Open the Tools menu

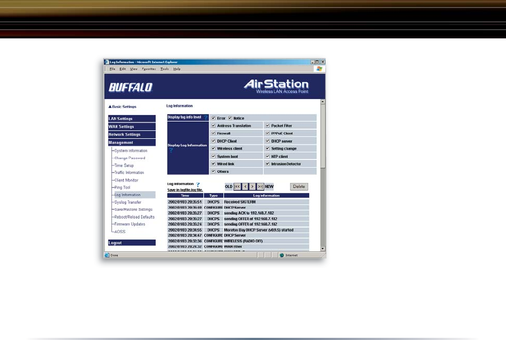coord(164,69)
